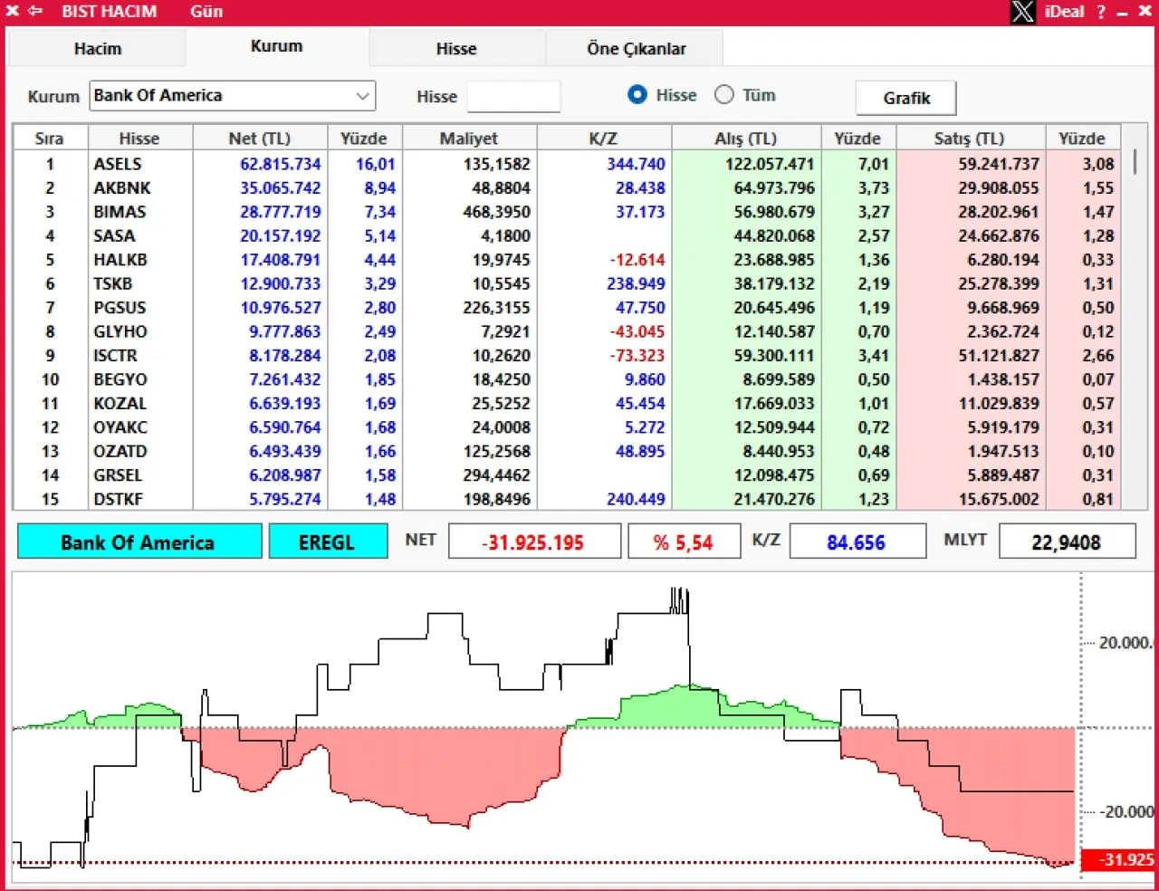
Task: Sort by the K/Z column header
Action: pyautogui.click(x=604, y=139)
